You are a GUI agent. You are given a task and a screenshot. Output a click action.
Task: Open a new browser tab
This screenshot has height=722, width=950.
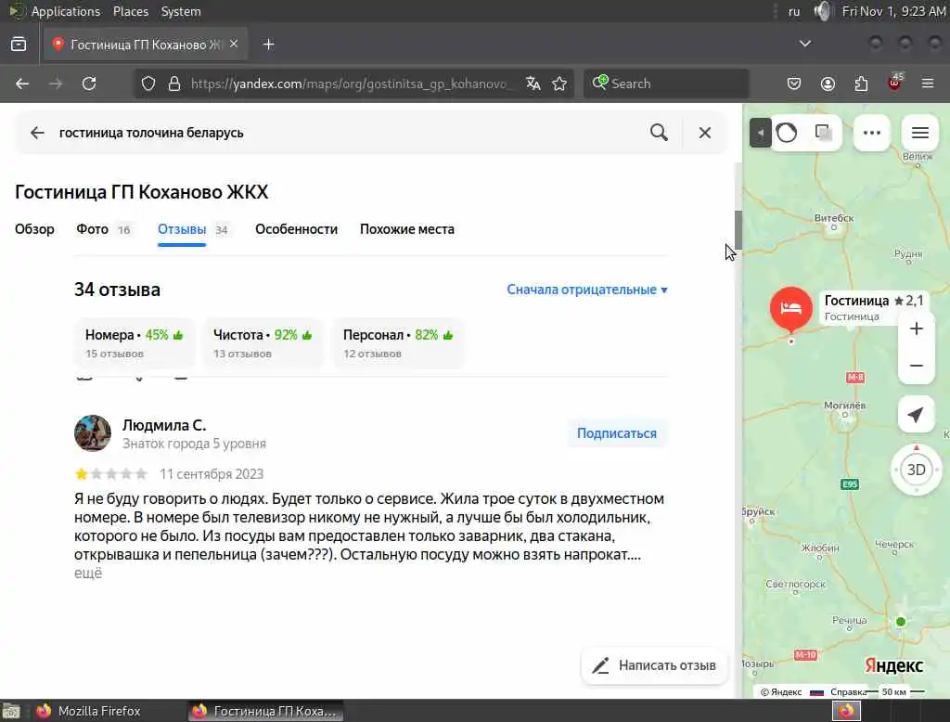(x=268, y=45)
